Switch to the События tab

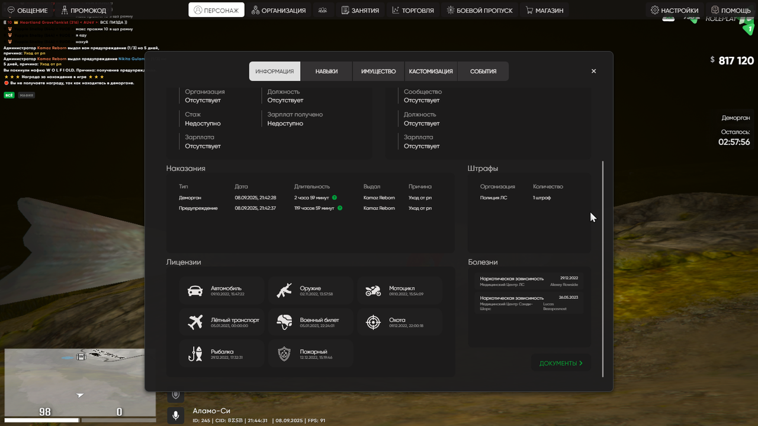pos(483,71)
